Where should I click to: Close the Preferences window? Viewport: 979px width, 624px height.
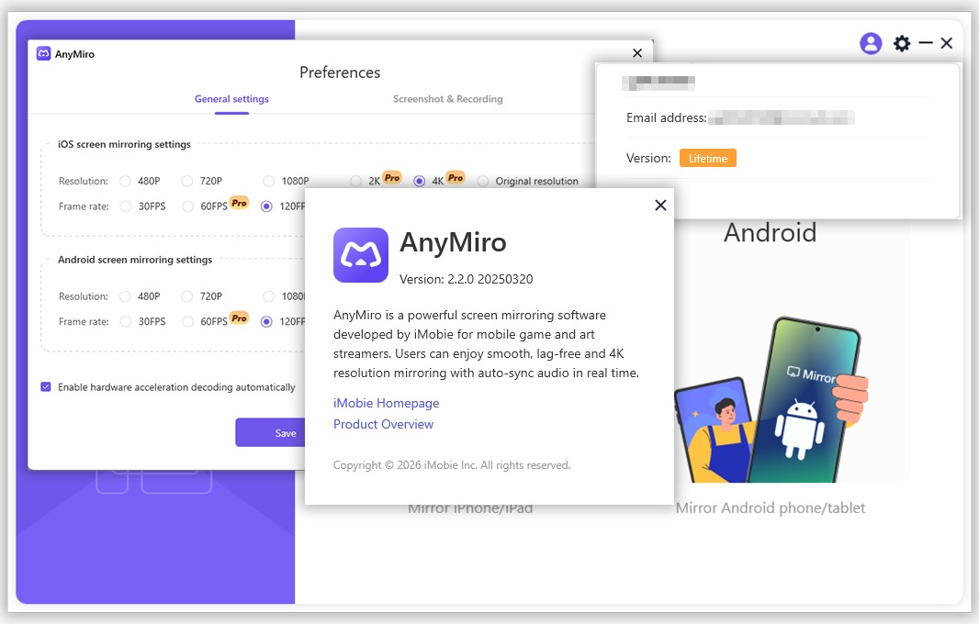pos(636,53)
